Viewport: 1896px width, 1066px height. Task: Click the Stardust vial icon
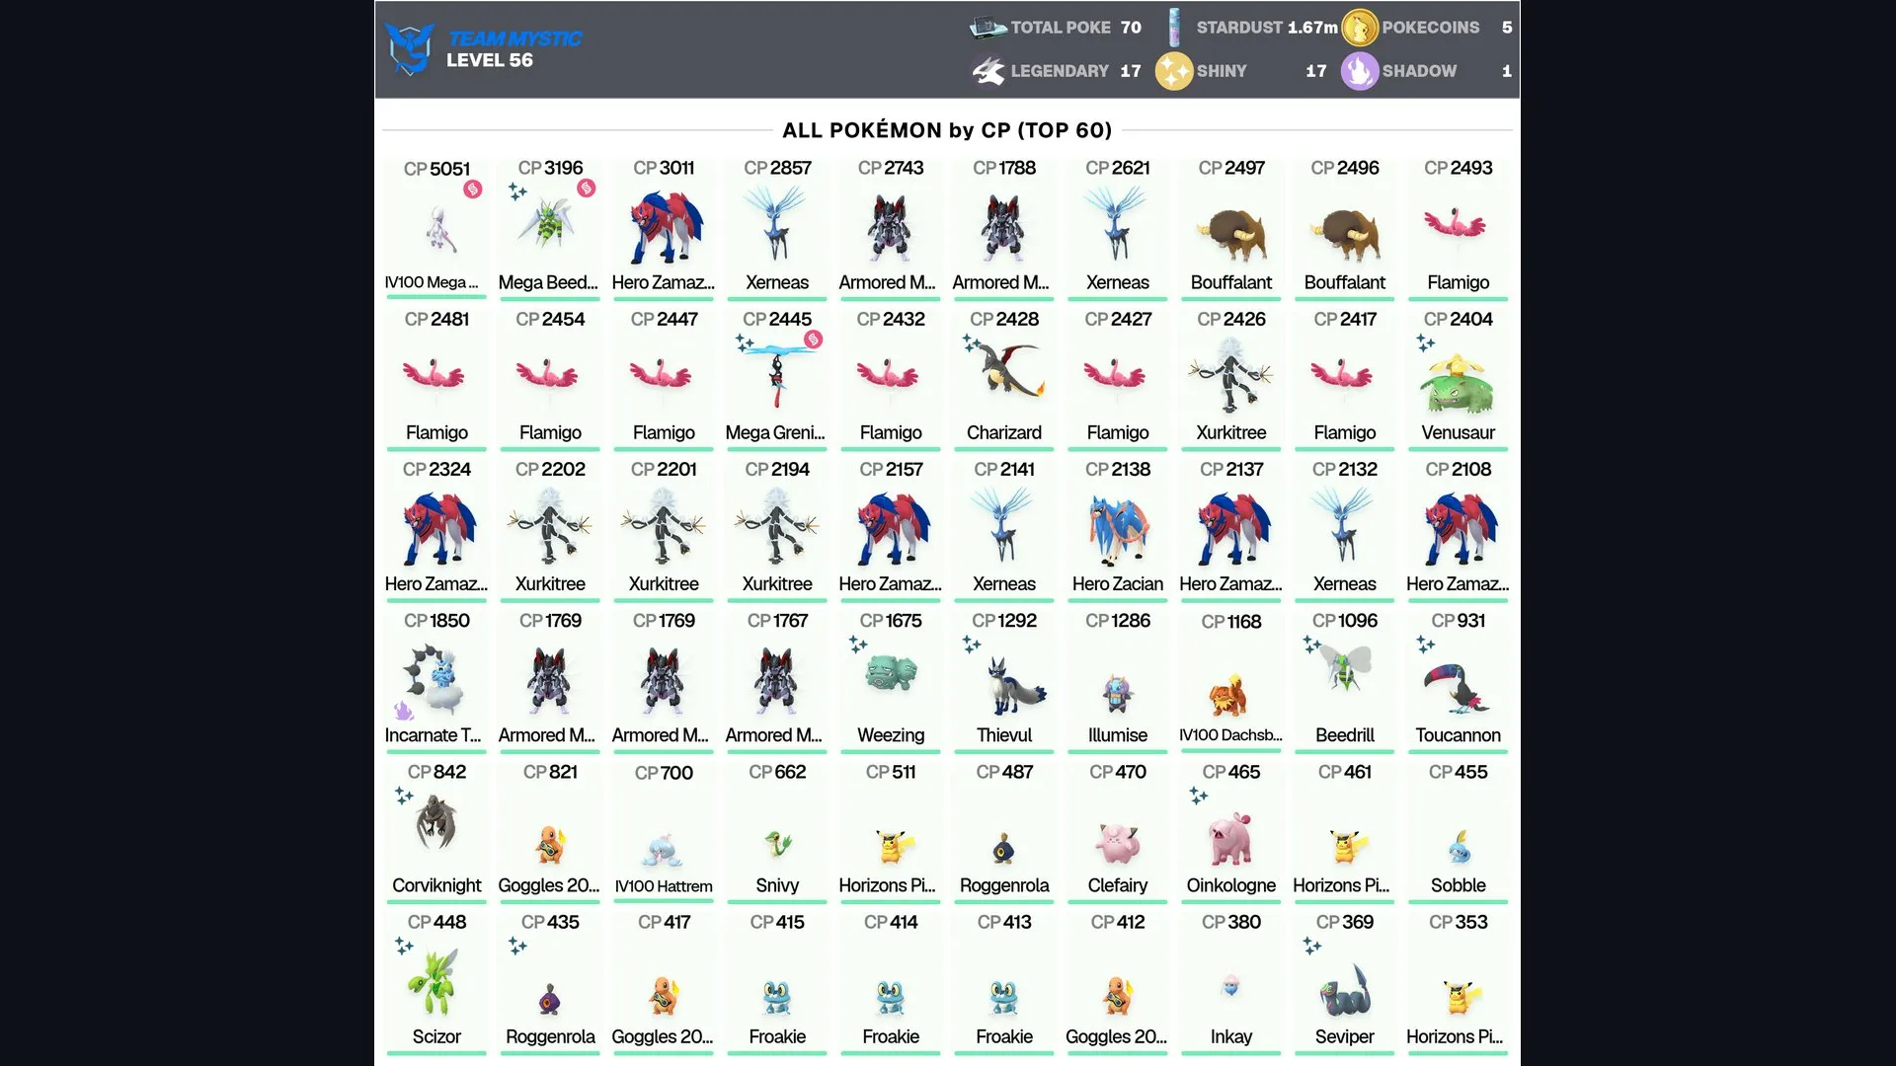click(x=1174, y=28)
